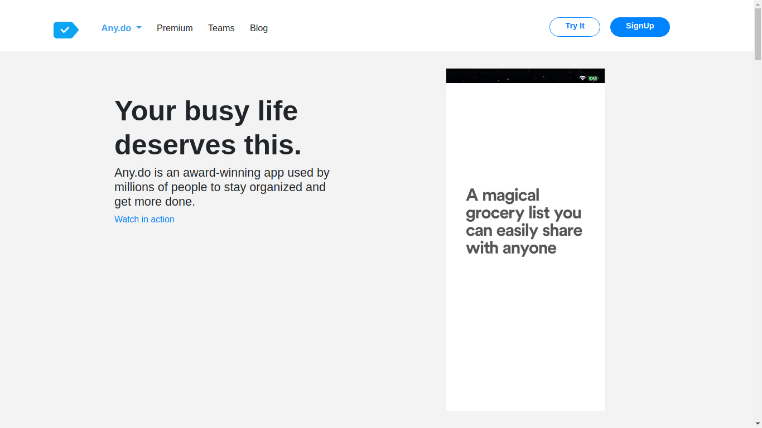Follow the Watch in action link

pyautogui.click(x=144, y=219)
